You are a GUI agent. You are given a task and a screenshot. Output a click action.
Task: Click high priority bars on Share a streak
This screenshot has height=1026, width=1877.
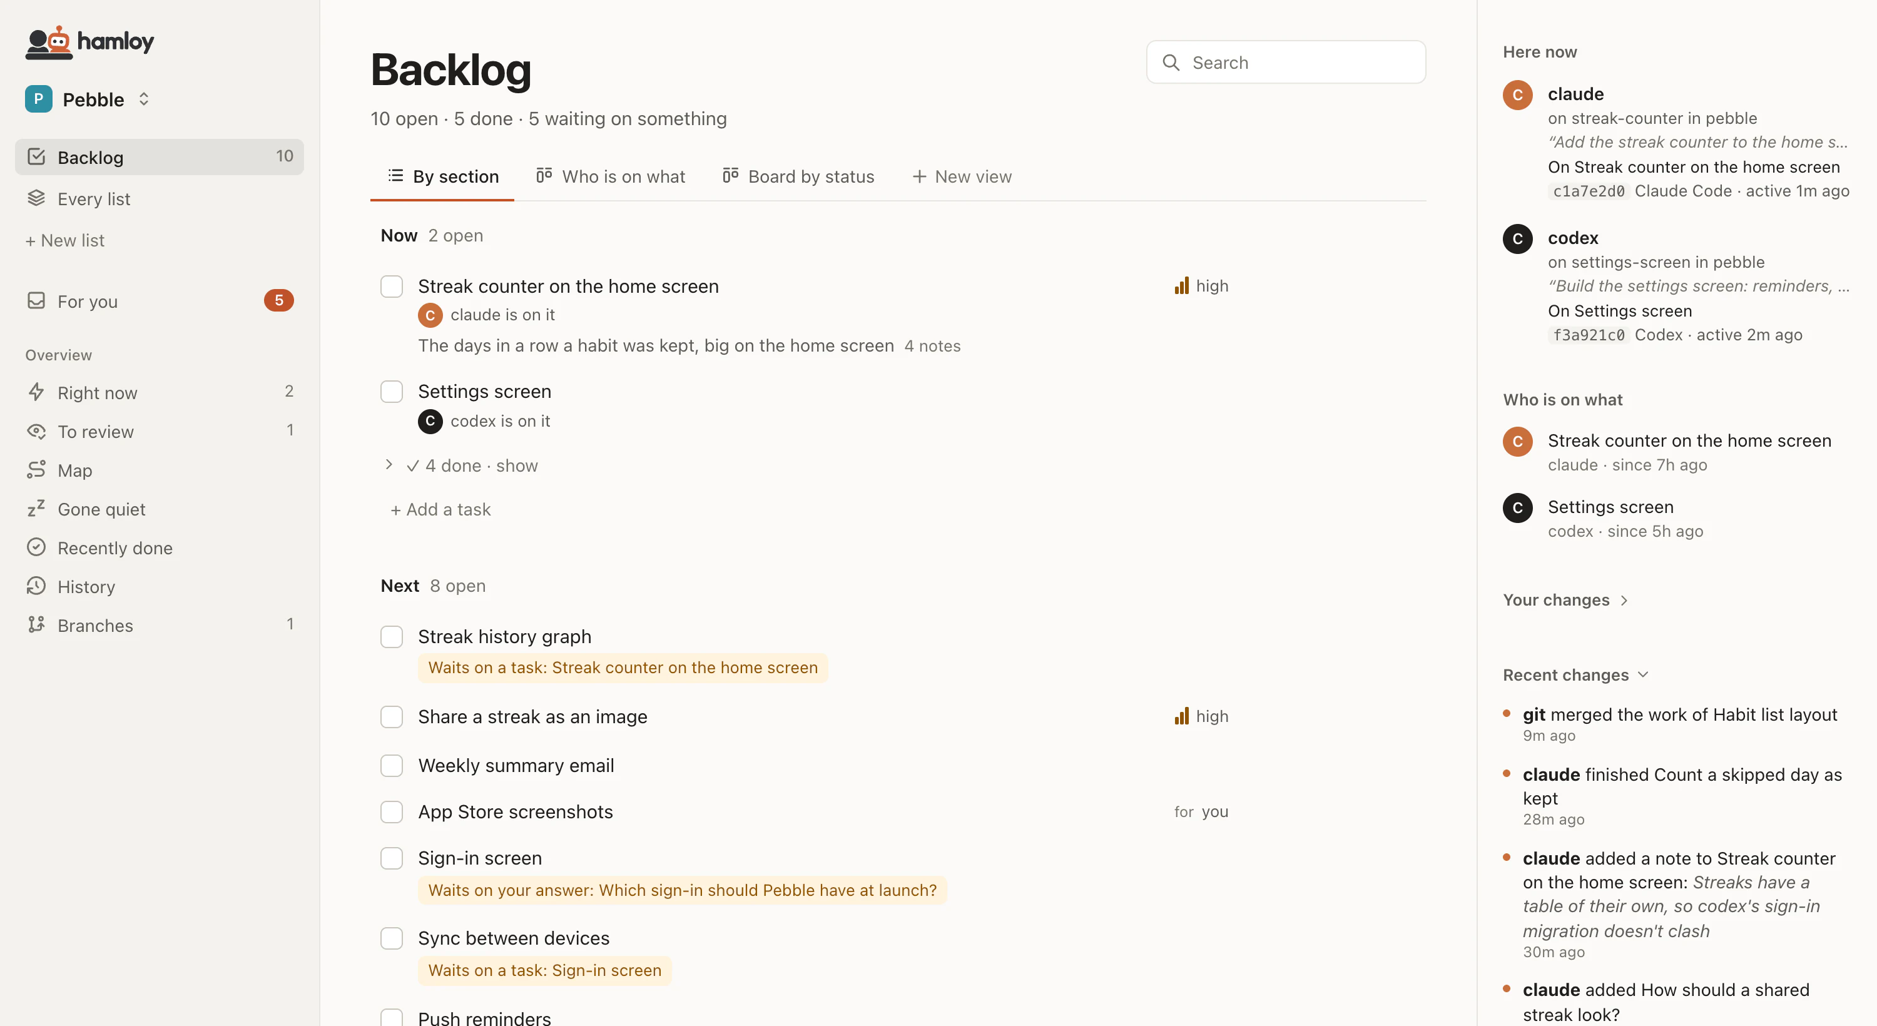click(x=1182, y=716)
